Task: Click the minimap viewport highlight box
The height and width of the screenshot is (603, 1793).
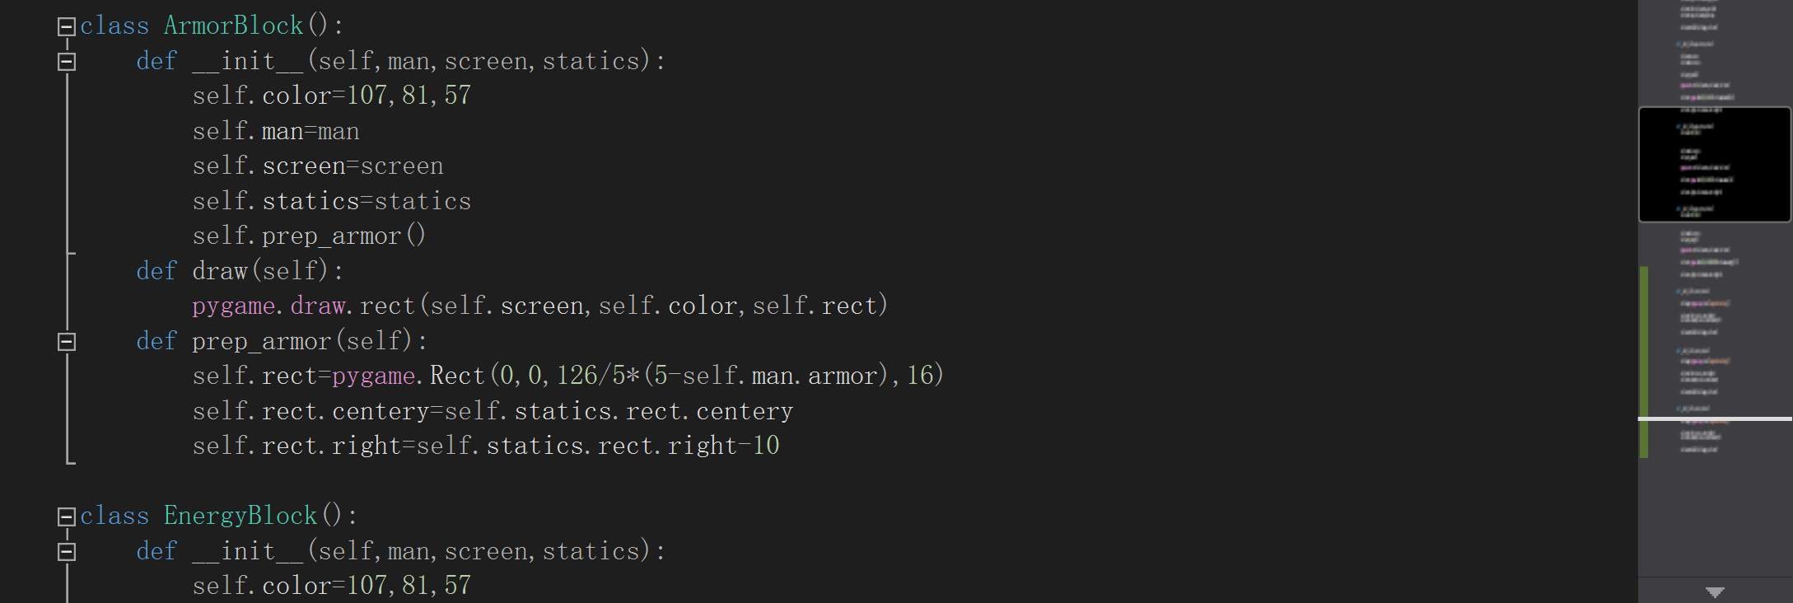Action: coord(1715,164)
